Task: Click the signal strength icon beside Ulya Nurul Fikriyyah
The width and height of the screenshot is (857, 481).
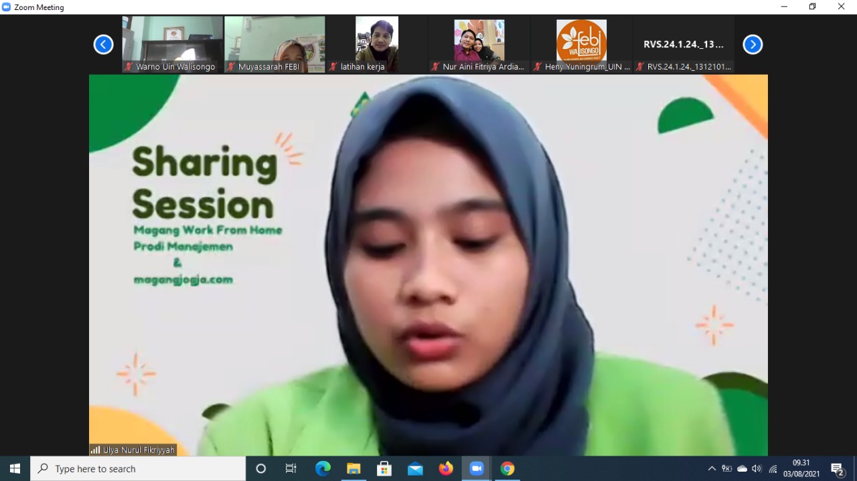Action: pos(95,450)
